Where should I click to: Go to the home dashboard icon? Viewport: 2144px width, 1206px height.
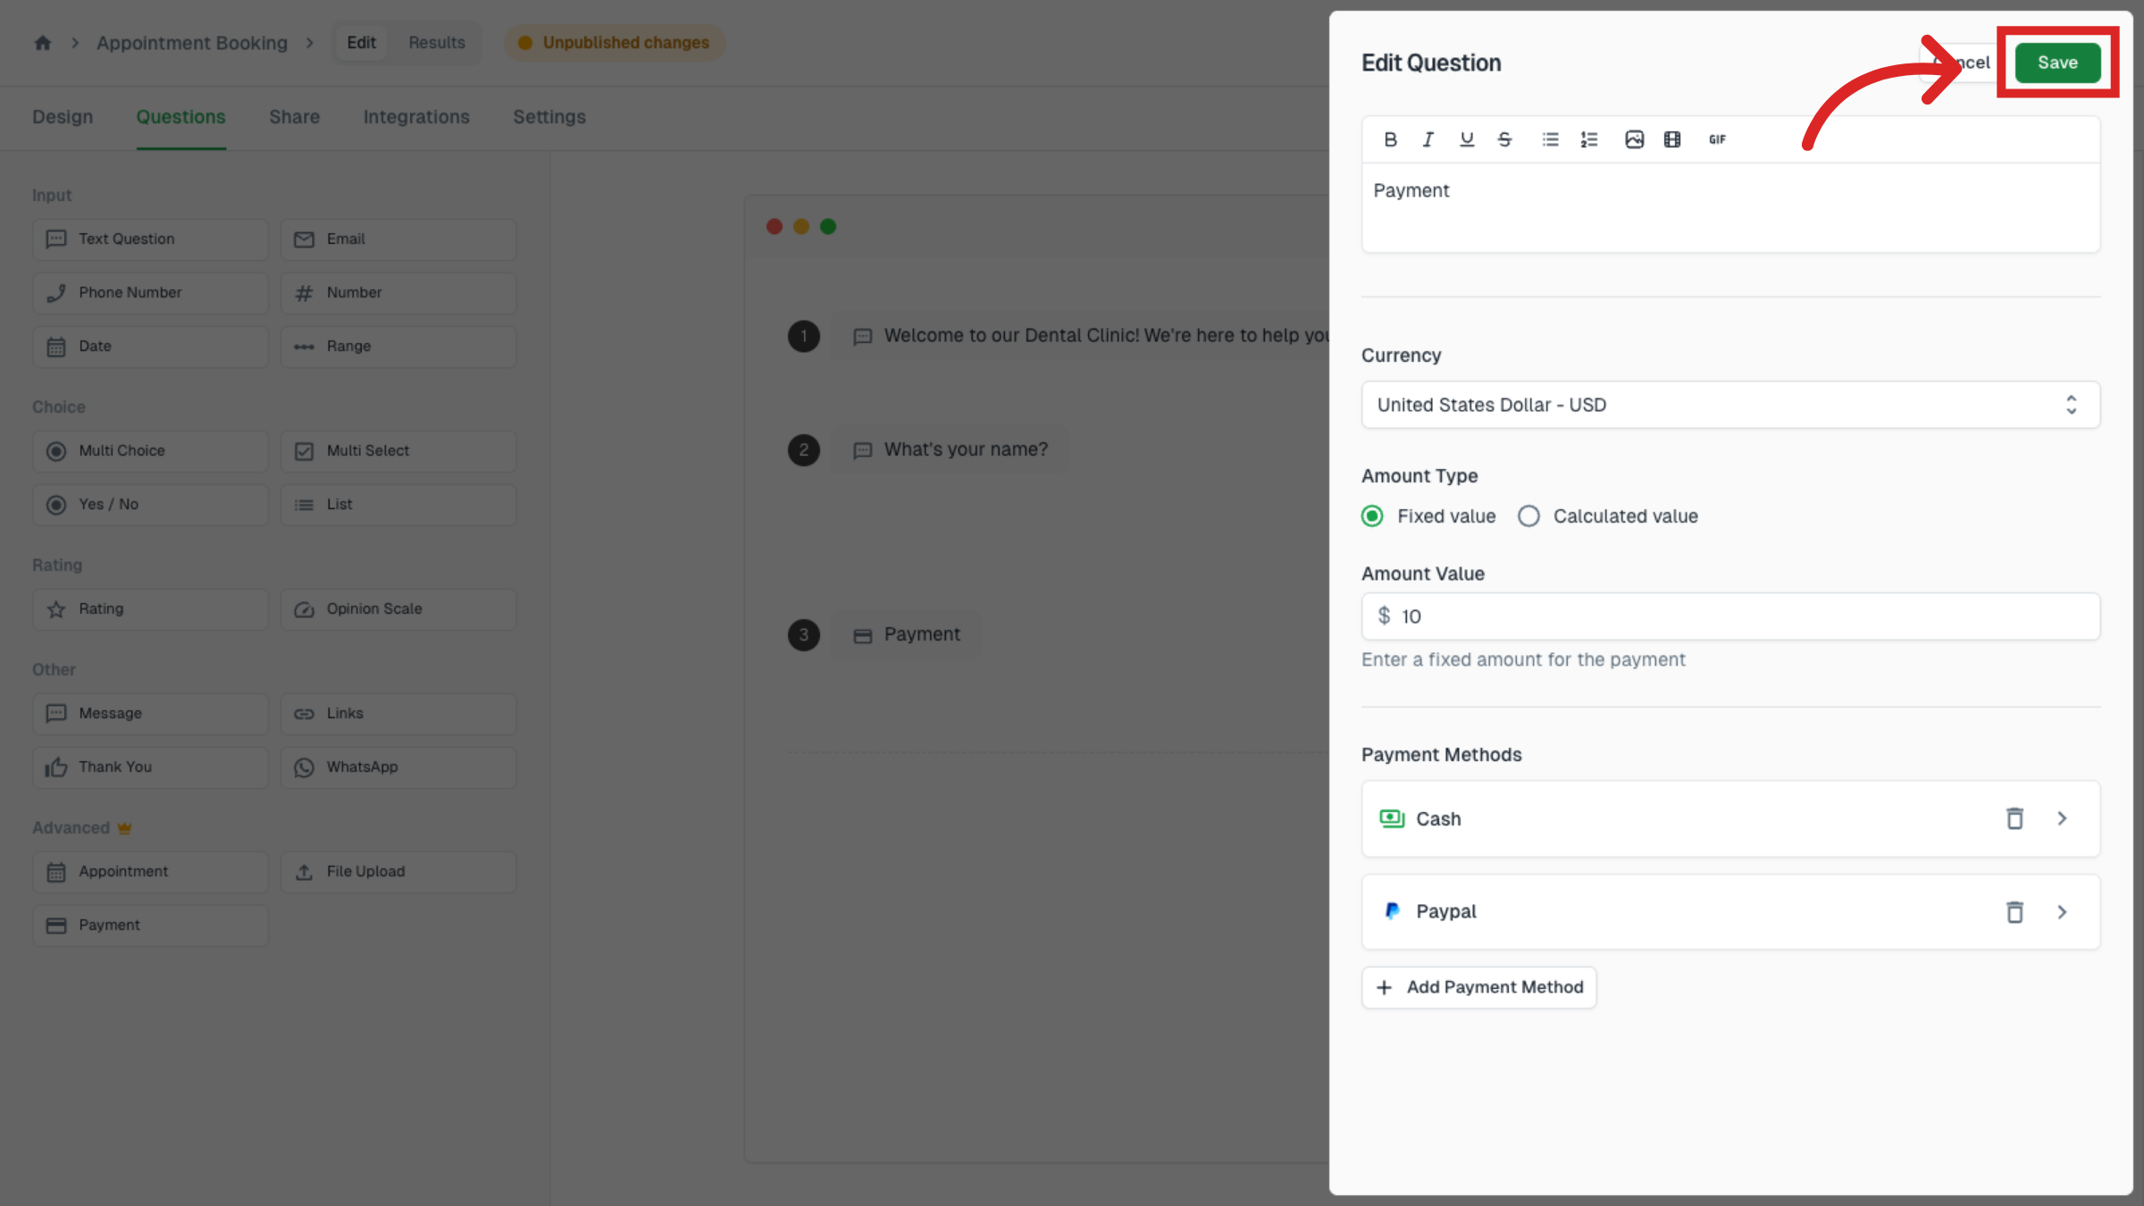(x=43, y=43)
